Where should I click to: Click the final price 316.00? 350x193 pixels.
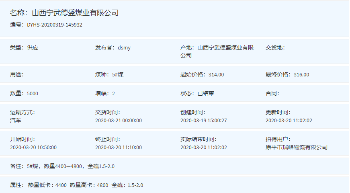click(301, 75)
